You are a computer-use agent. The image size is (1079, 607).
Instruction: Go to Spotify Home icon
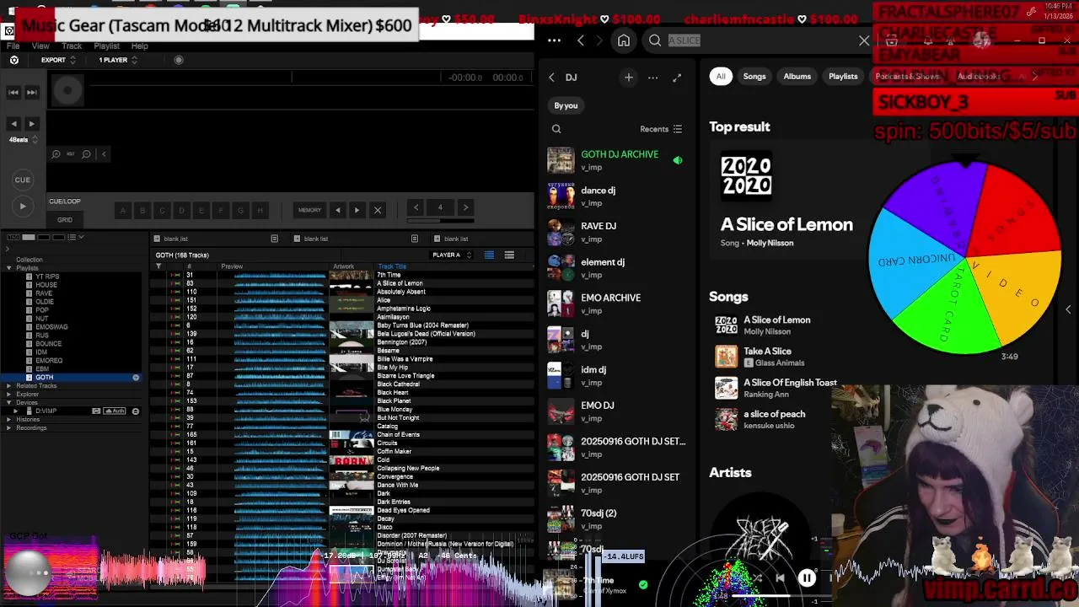click(624, 40)
